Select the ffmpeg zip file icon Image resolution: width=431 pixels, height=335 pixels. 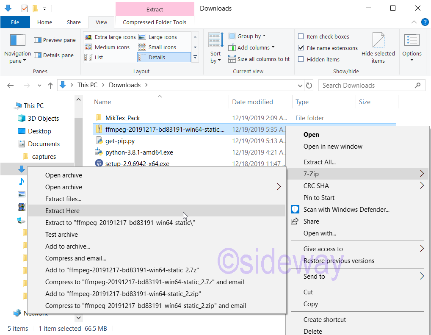point(99,129)
